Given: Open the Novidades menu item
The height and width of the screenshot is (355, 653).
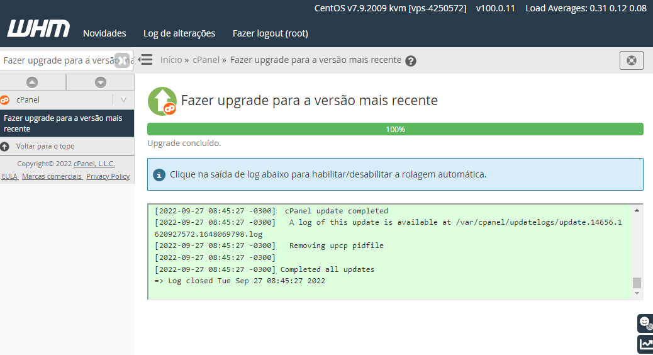Looking at the screenshot, I should [x=104, y=33].
